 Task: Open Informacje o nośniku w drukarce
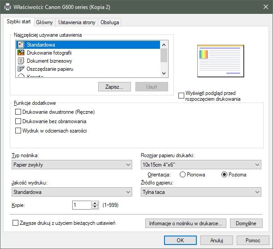186,223
